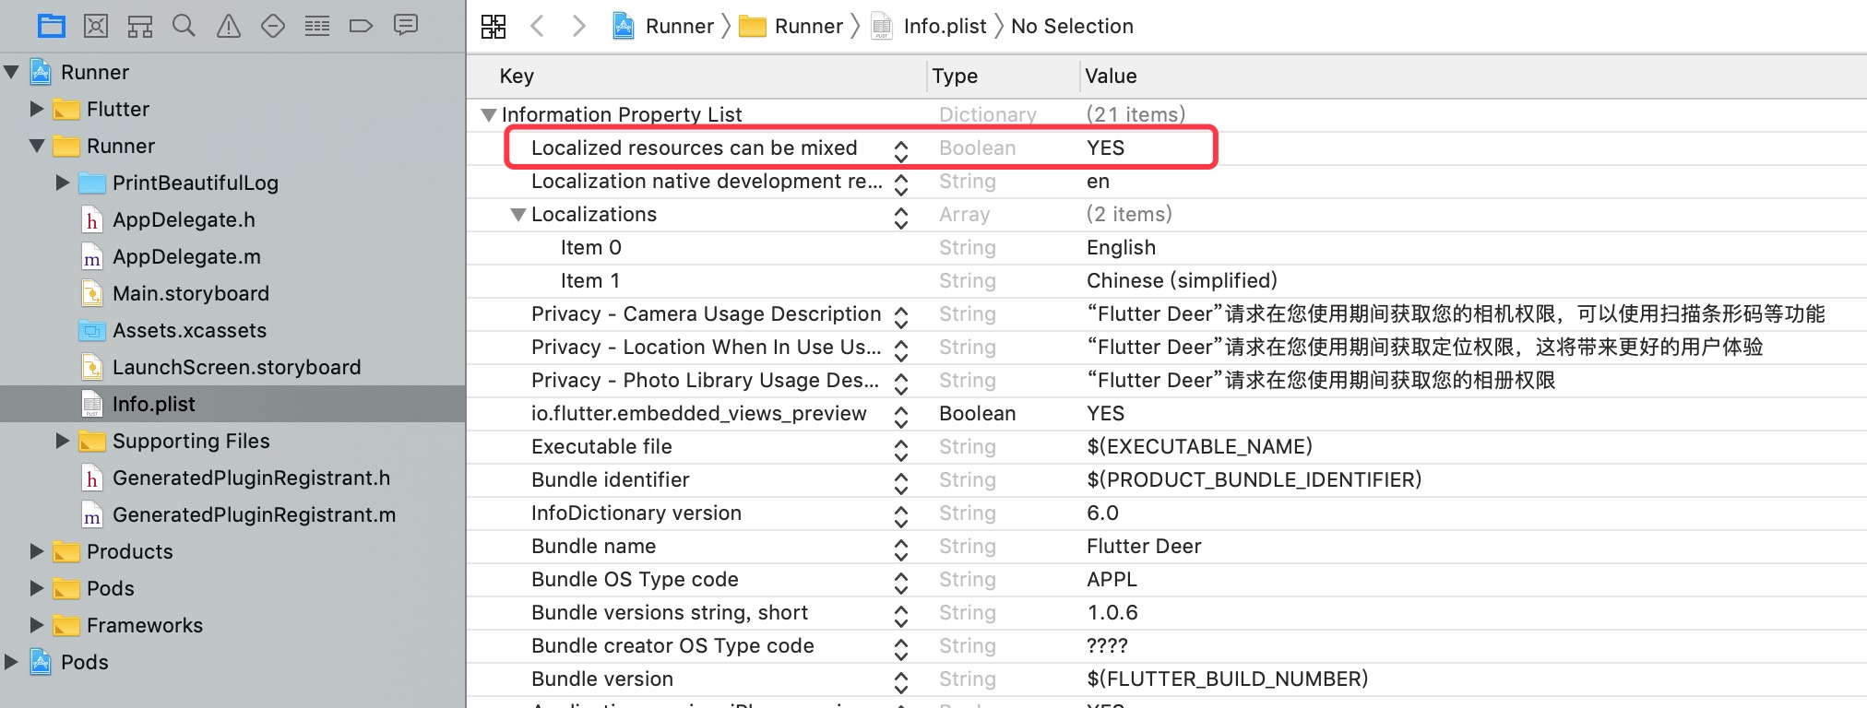The width and height of the screenshot is (1867, 708).
Task: Select the InfoDictionary version 6.0 value
Action: 1102,513
